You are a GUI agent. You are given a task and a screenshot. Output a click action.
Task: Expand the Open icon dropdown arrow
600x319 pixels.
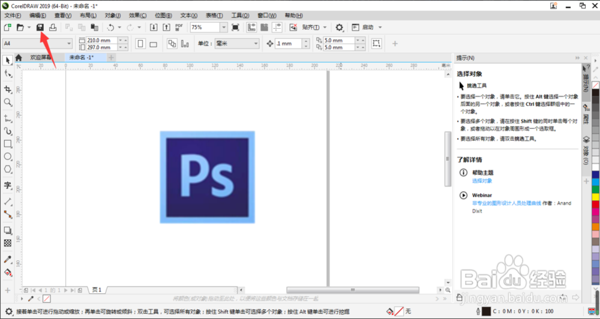(29, 27)
